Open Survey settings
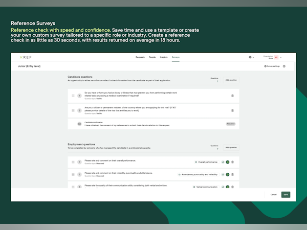Screen dimensions: 307x230 pyautogui.click(x=272, y=66)
